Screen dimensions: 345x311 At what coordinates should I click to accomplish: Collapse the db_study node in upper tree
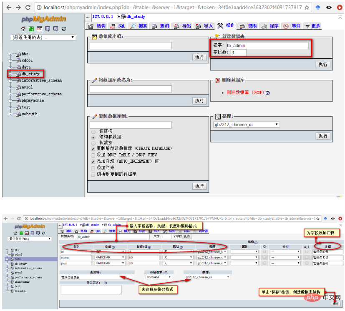tap(10, 74)
